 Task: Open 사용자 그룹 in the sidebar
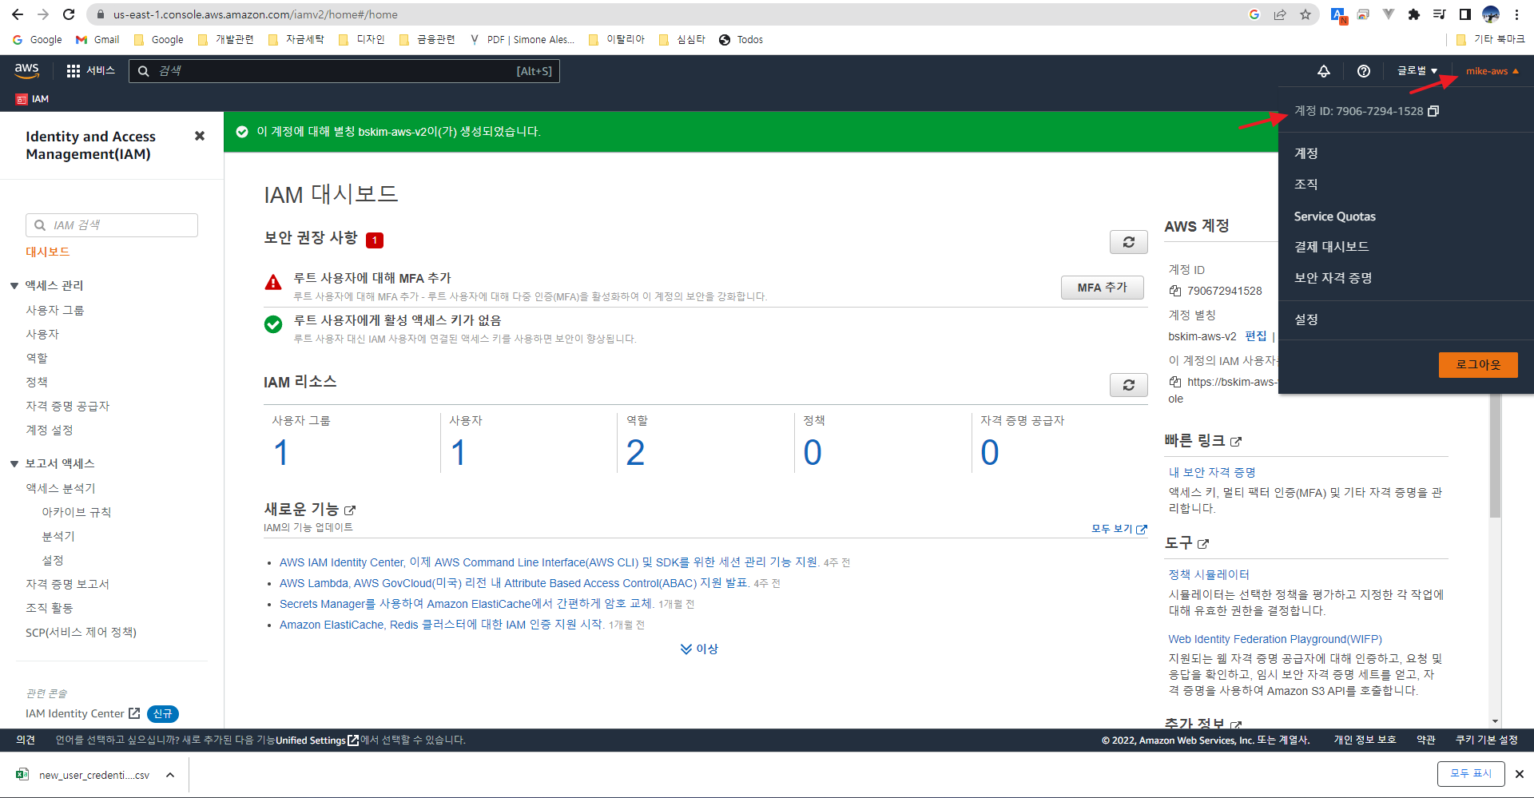coord(55,310)
